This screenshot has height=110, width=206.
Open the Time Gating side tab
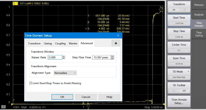[x=199, y=34]
